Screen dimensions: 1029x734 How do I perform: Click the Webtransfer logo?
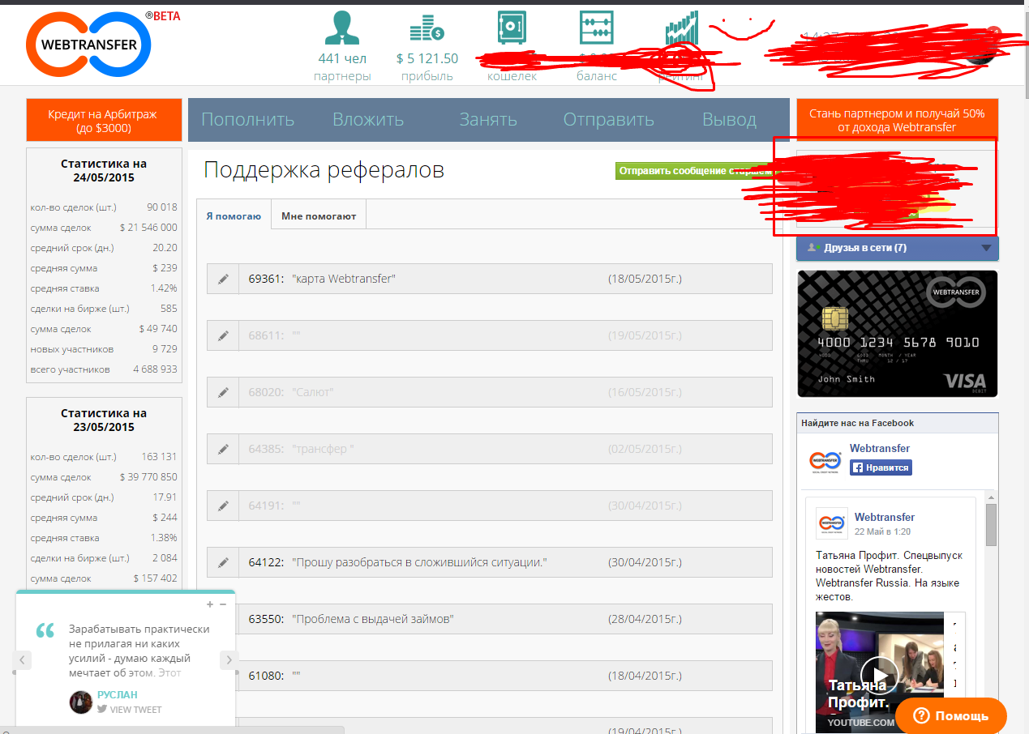click(88, 45)
